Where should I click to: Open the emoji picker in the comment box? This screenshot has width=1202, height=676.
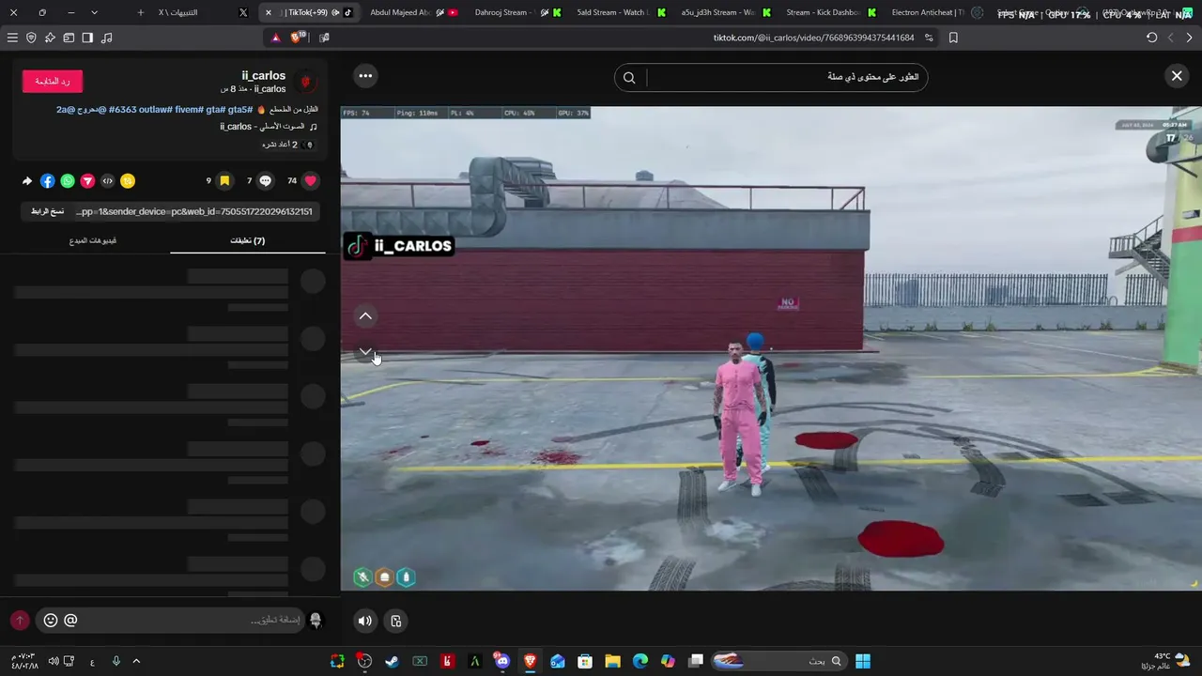point(51,621)
